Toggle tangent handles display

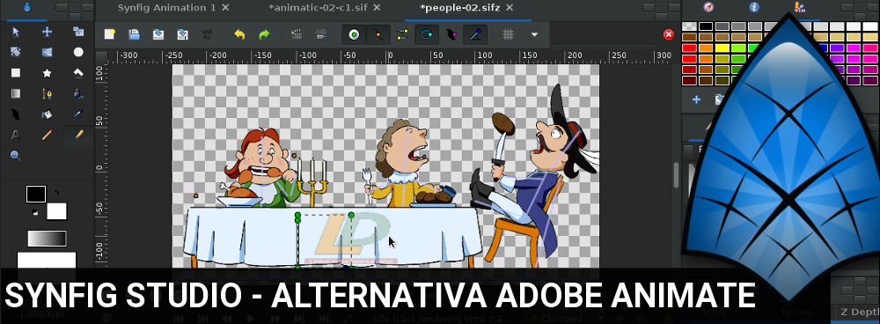point(402,35)
